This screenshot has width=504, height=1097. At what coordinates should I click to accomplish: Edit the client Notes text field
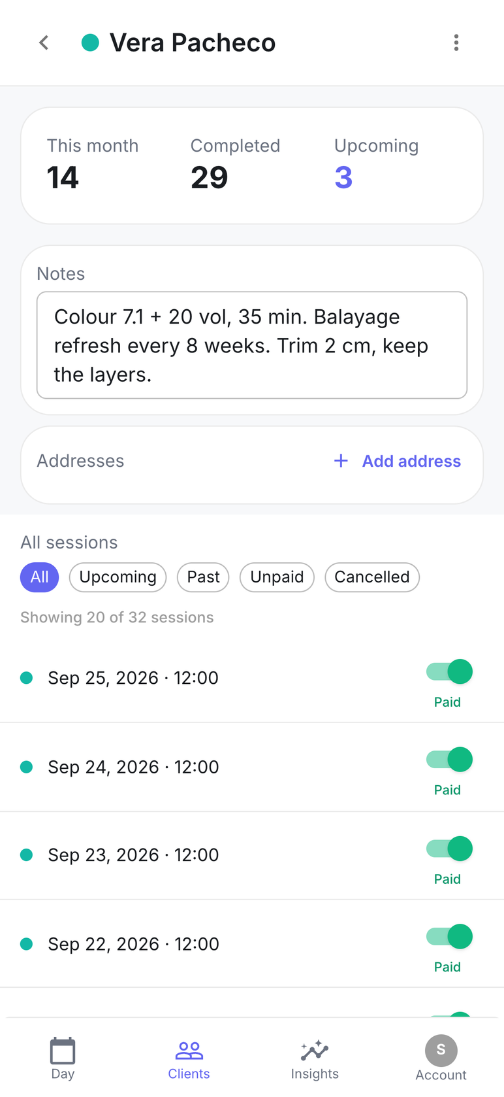pyautogui.click(x=252, y=345)
